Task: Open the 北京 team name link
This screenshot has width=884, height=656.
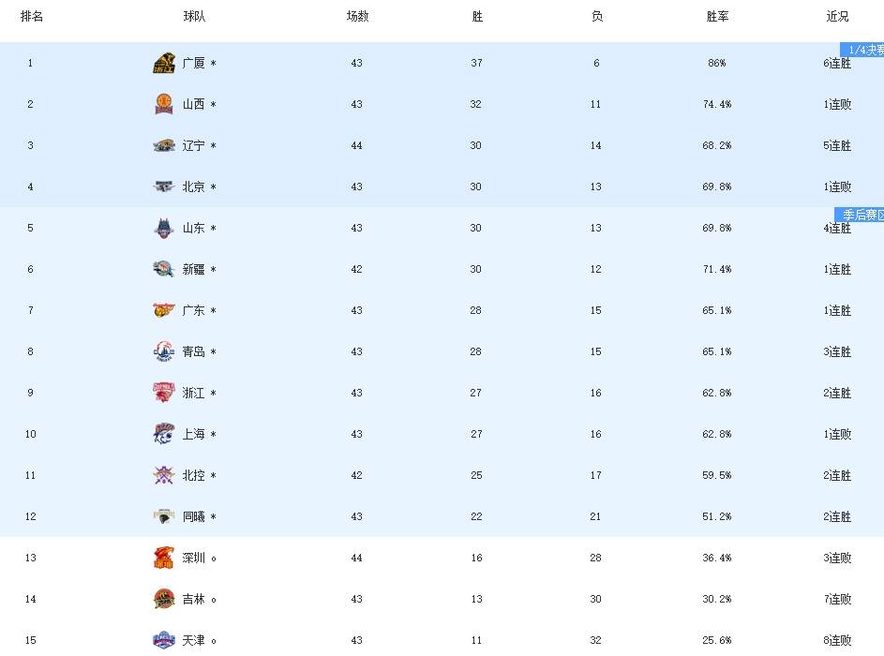Action: tap(194, 187)
